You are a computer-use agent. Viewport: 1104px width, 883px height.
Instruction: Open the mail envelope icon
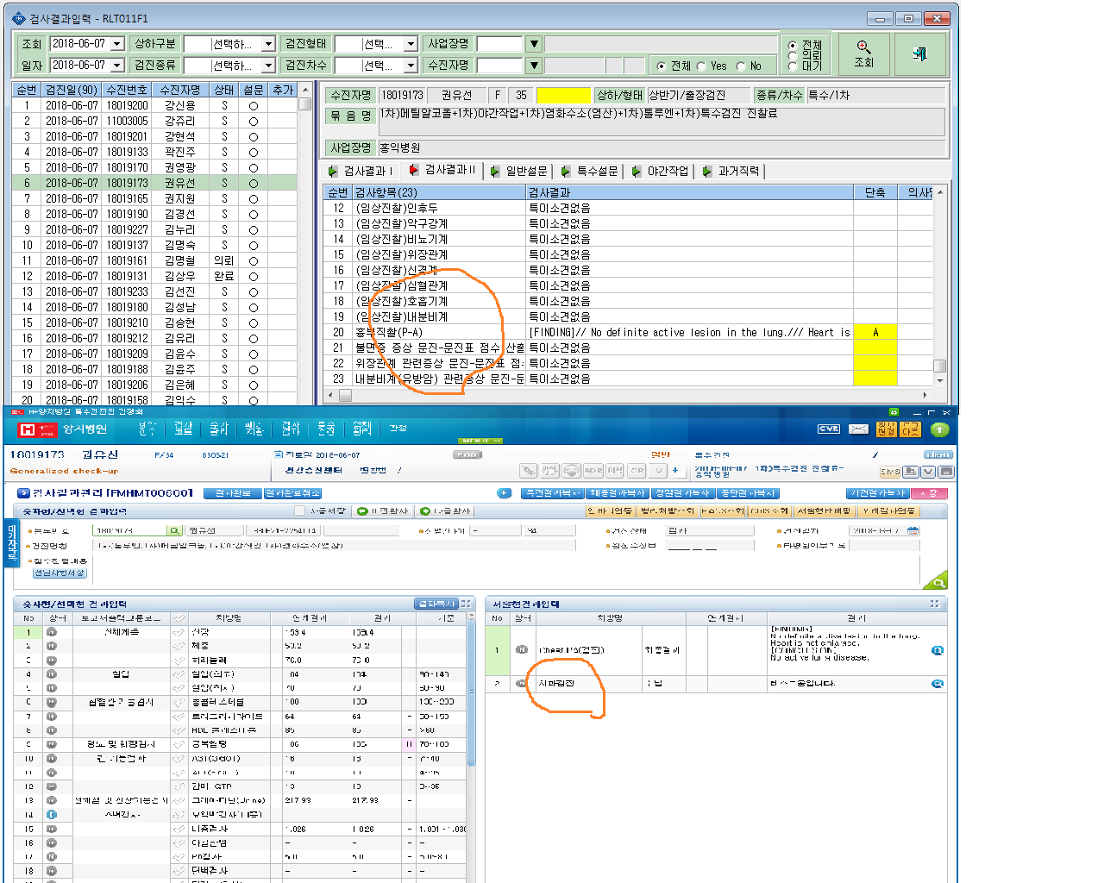(858, 429)
